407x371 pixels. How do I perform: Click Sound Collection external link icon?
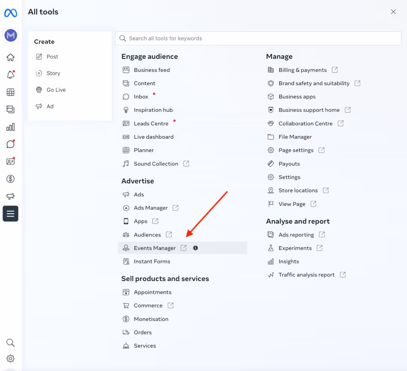tap(186, 164)
